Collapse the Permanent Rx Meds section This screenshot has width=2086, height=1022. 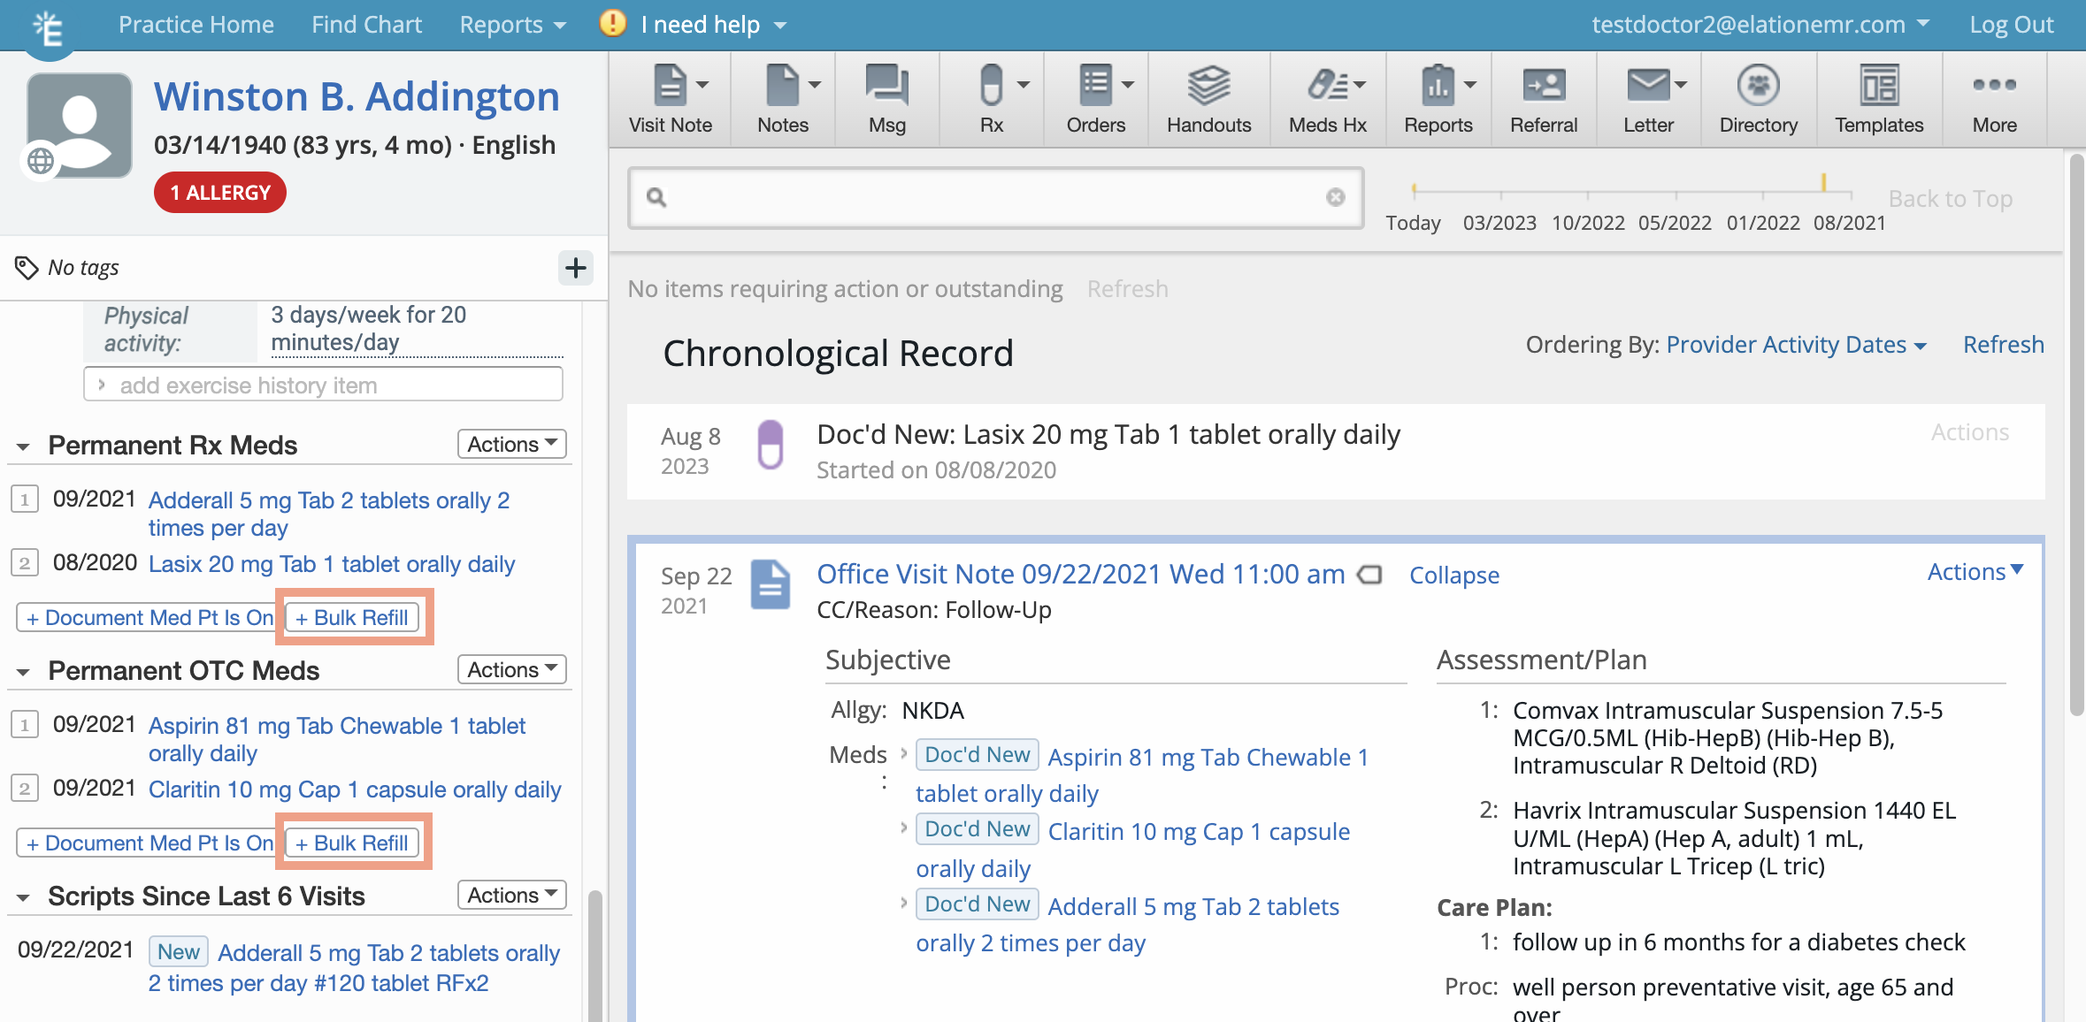24,447
